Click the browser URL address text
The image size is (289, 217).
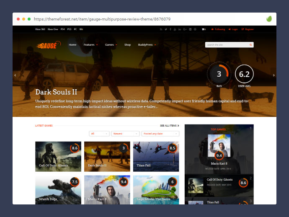[102, 19]
